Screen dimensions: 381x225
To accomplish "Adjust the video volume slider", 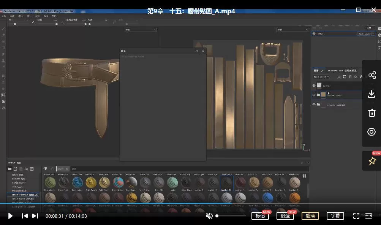I will coord(231,216).
